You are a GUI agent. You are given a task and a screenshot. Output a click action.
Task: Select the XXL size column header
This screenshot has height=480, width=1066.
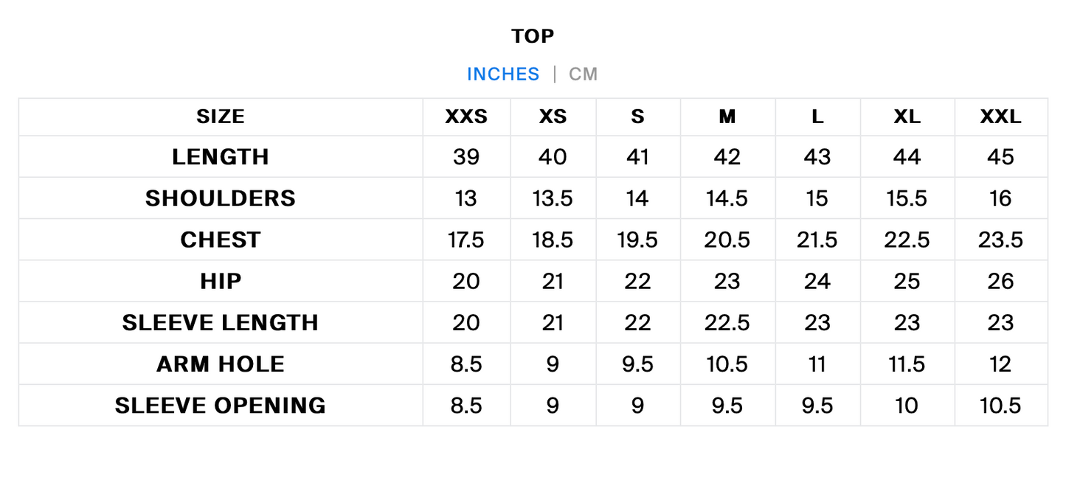click(1000, 116)
